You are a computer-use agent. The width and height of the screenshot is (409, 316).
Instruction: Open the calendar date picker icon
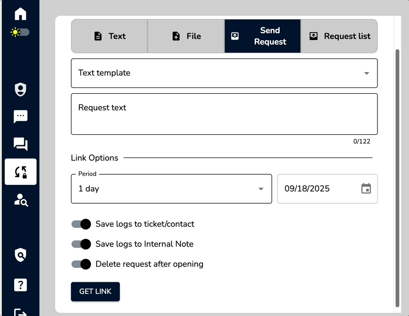coord(366,189)
